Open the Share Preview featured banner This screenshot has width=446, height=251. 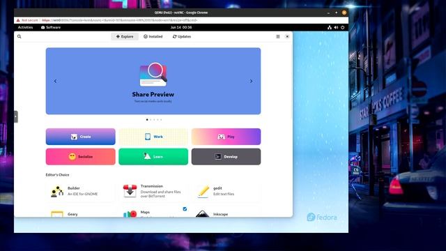coord(153,81)
